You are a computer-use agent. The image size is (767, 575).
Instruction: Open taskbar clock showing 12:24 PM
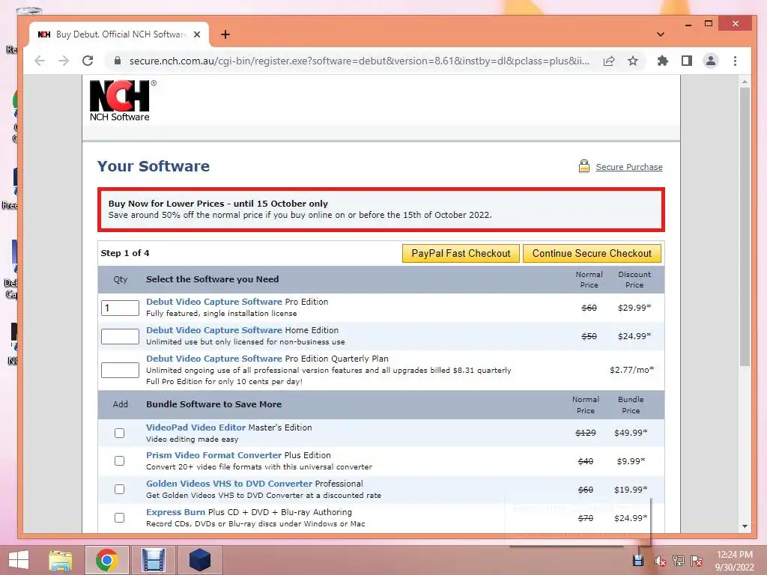(x=734, y=560)
